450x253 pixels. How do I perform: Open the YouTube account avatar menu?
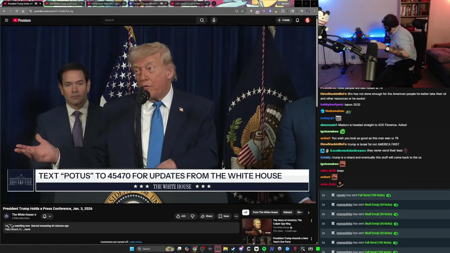[307, 20]
